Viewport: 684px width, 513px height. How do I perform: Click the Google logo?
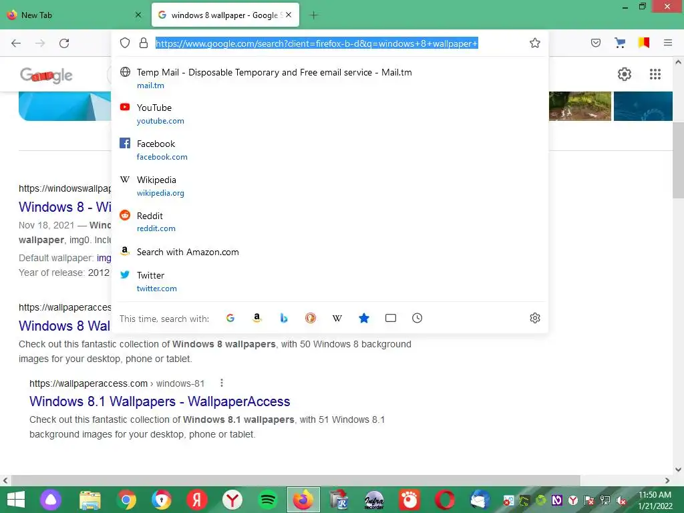(x=46, y=75)
